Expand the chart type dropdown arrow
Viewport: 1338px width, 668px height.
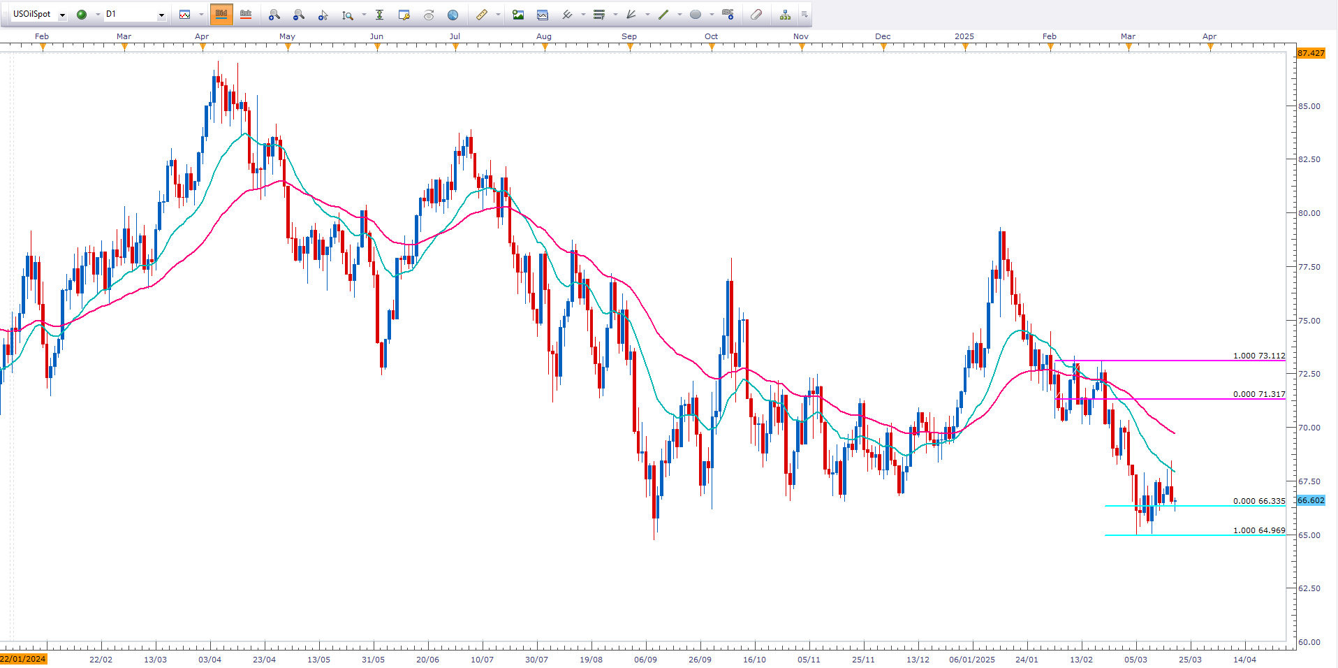tap(201, 15)
